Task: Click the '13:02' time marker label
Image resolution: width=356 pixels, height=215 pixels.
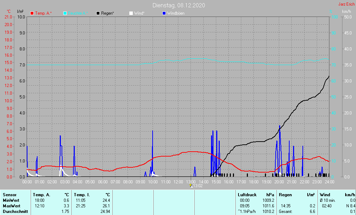Action: (x=198, y=186)
